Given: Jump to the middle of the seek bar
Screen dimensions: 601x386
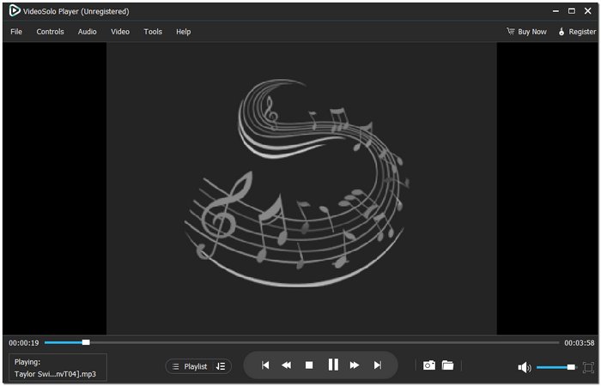Looking at the screenshot, I should click(302, 342).
